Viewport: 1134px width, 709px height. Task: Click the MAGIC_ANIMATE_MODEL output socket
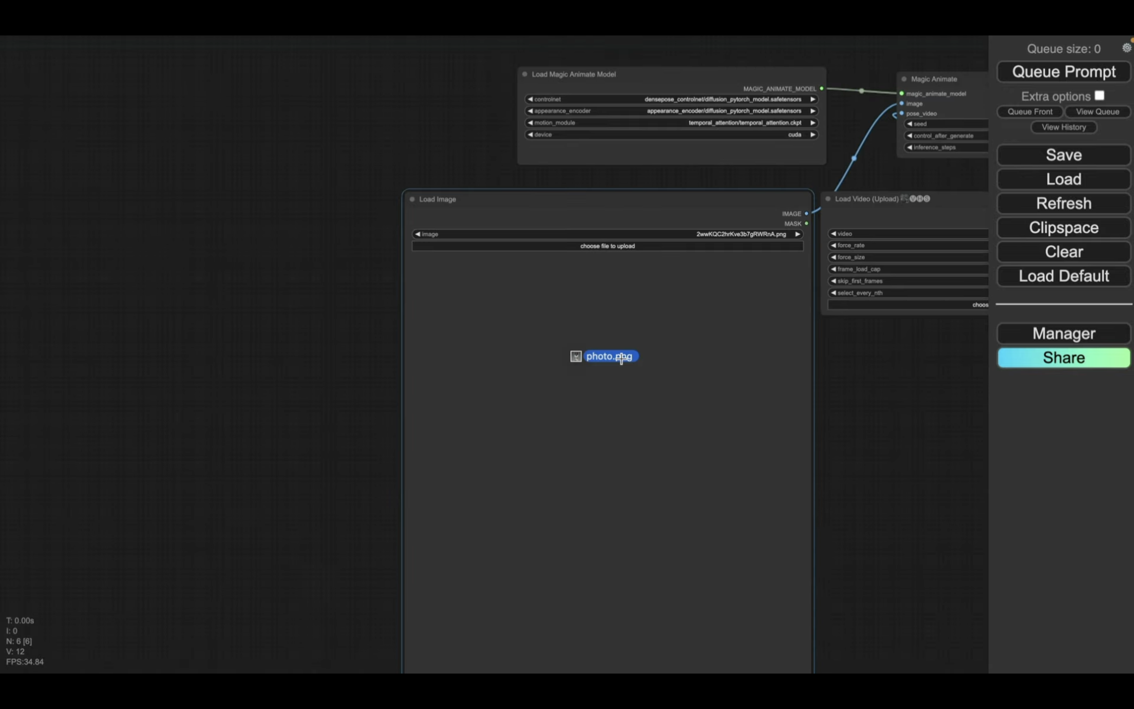click(x=821, y=89)
